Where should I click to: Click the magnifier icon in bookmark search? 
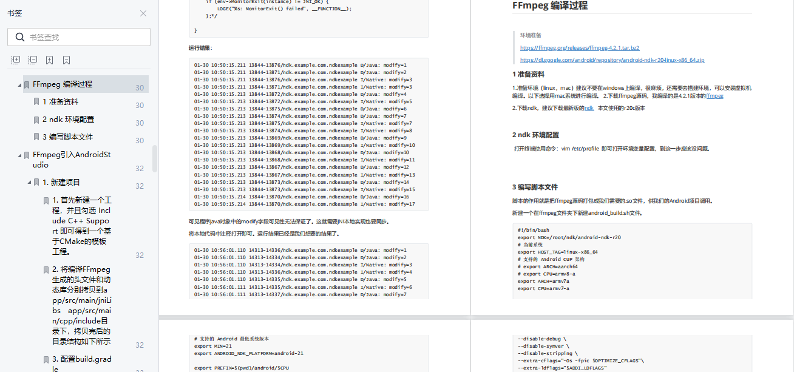pos(19,37)
